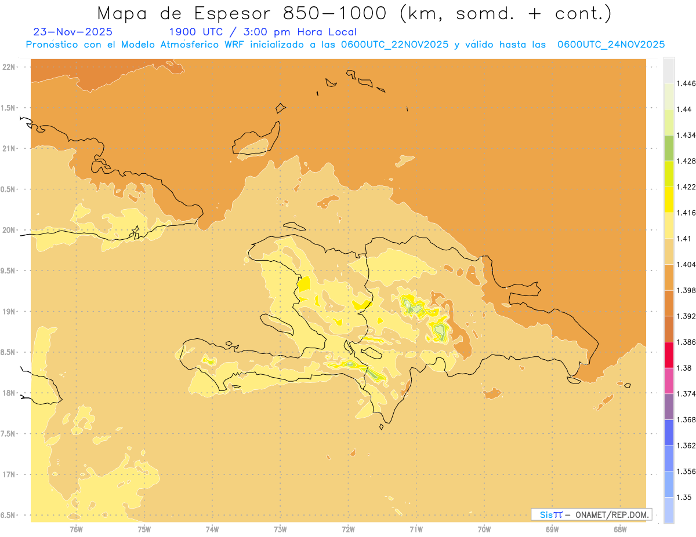This screenshot has height=537, width=696.
Task: Click the forecast line starting 'Pronostico con el Modelo Atmosferico WRF'
Action: coord(345,45)
